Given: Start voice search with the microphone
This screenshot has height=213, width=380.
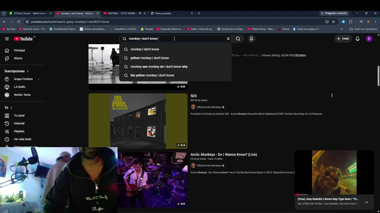Looking at the screenshot, I should pos(251,39).
